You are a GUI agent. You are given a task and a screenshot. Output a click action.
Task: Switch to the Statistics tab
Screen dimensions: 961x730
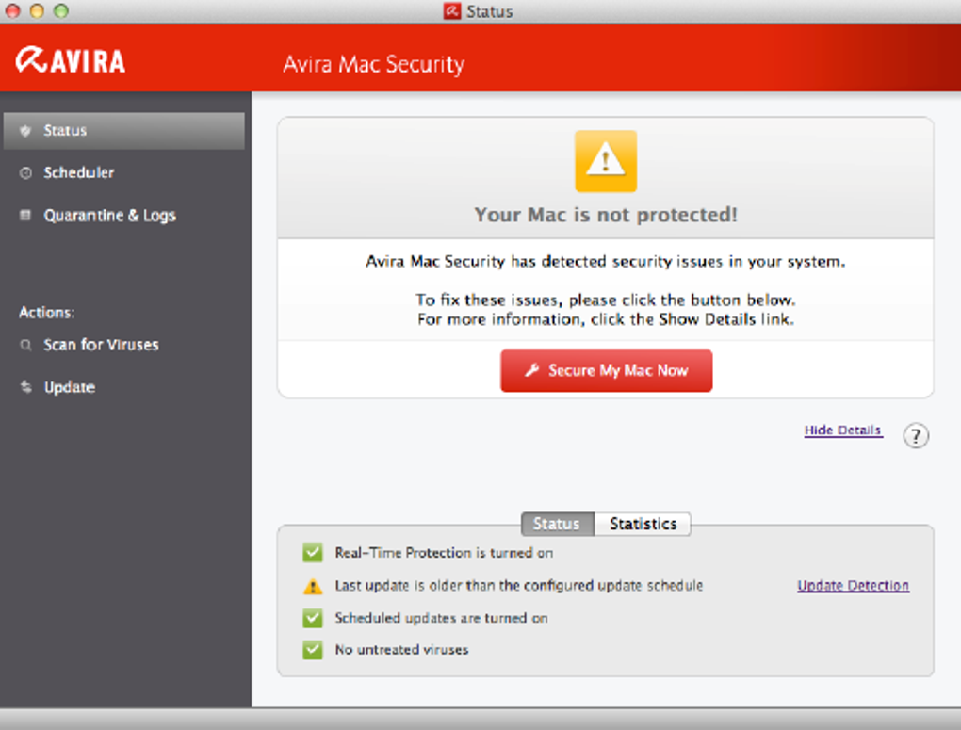[643, 524]
